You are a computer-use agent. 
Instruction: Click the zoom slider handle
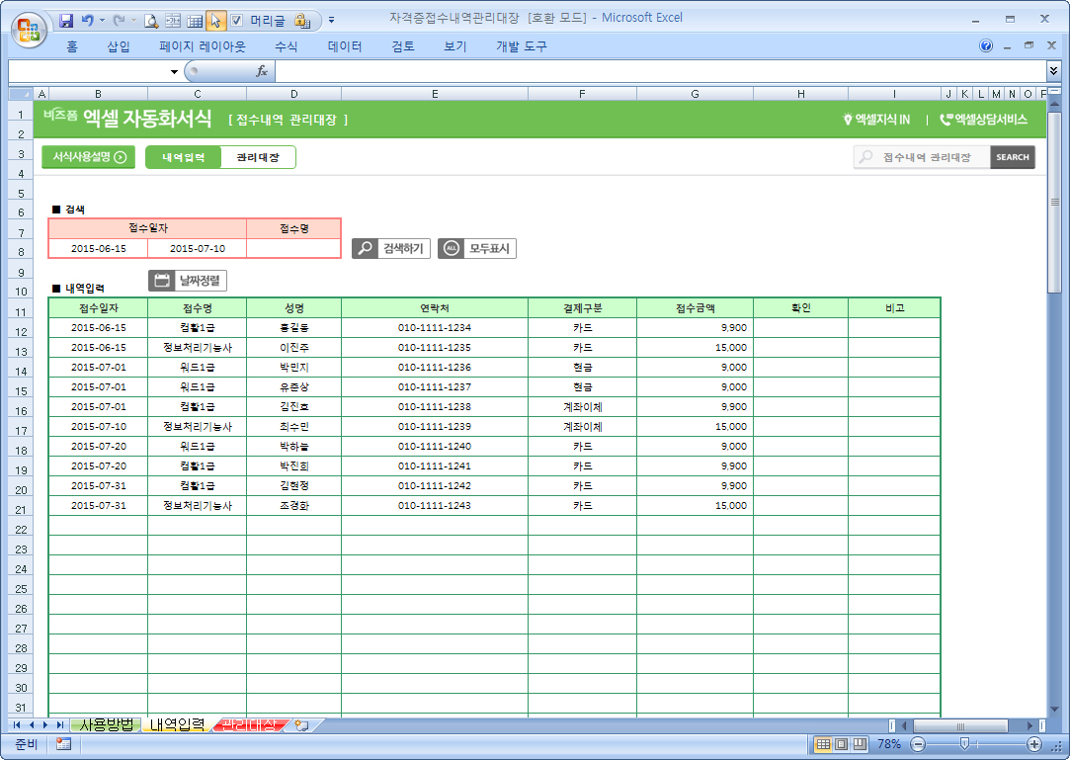click(964, 744)
